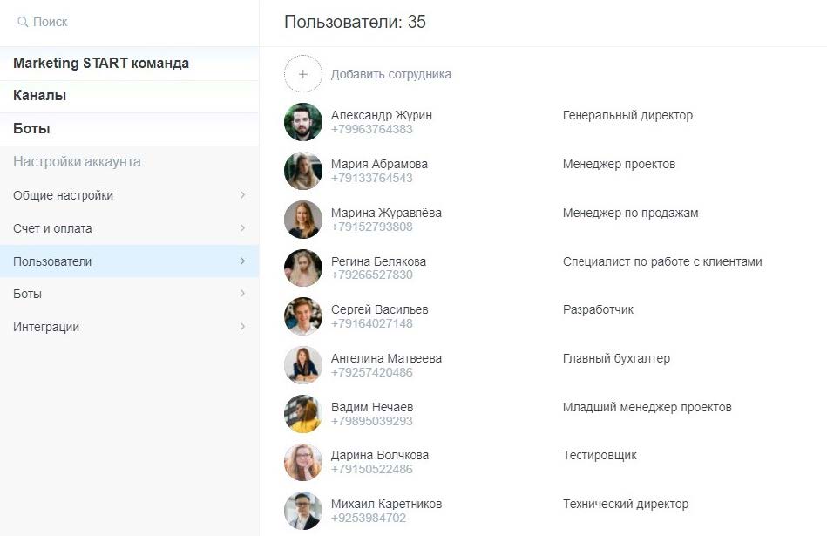The height and width of the screenshot is (536, 827).
Task: Open Вадим Нечаев's profile photo
Action: 303,414
